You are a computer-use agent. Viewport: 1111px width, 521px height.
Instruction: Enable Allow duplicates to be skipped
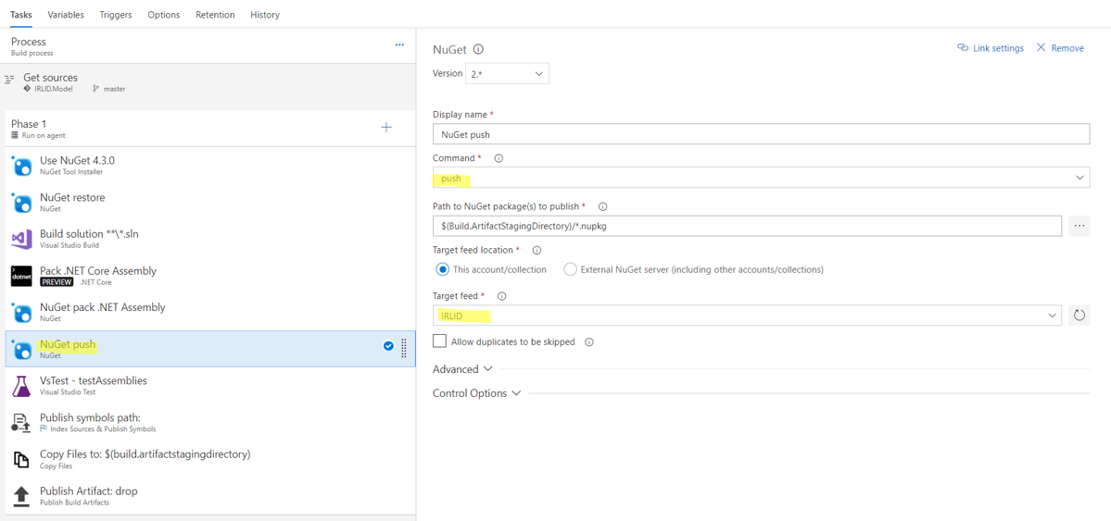[x=440, y=341]
